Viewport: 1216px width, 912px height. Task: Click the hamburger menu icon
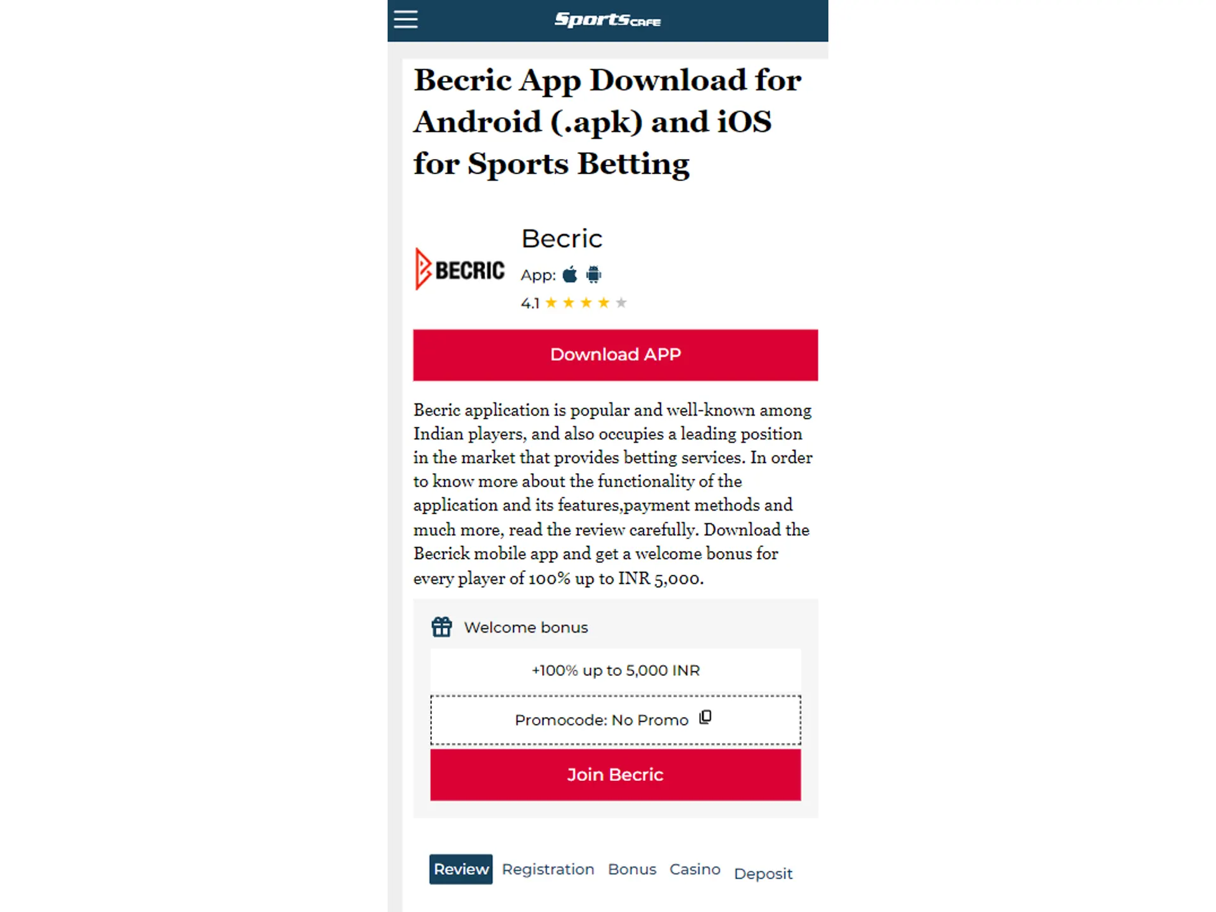click(406, 19)
